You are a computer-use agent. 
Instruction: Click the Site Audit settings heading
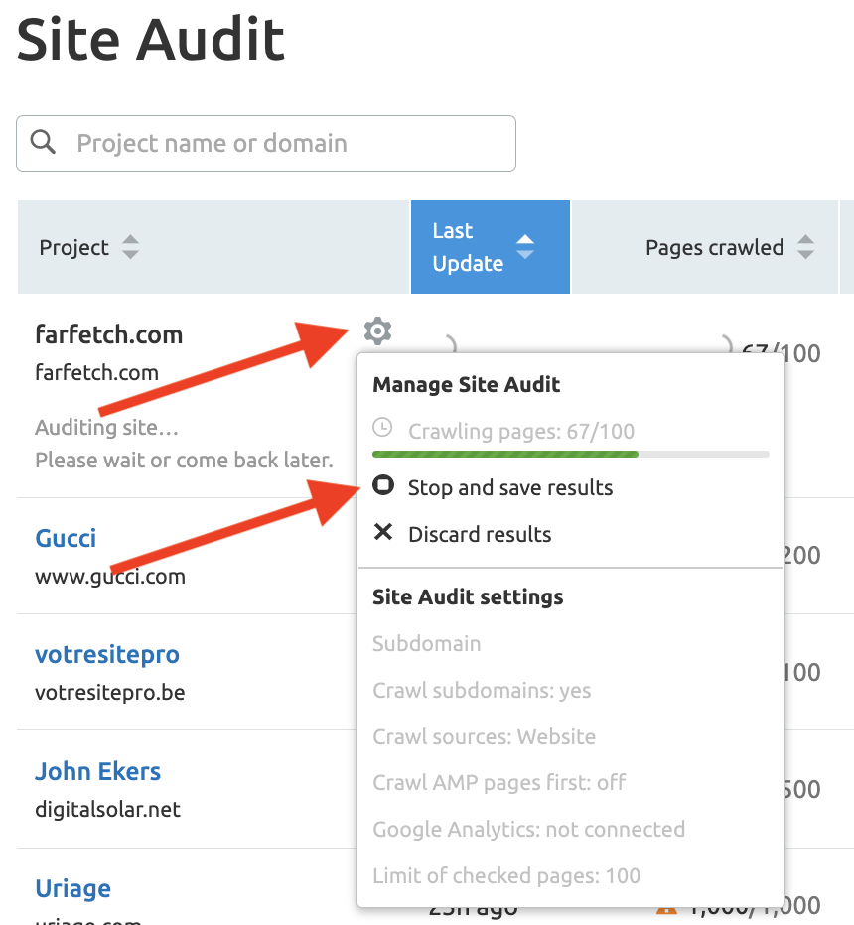point(468,597)
